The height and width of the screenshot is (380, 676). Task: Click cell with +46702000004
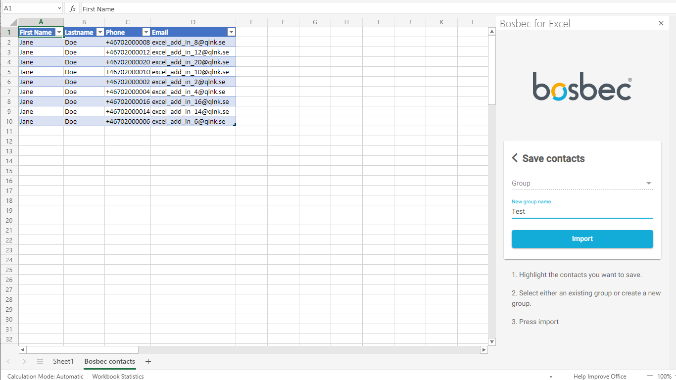128,92
